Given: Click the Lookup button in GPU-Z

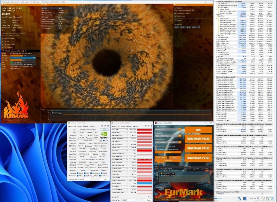Looking at the screenshot, I should pyautogui.click(x=104, y=130).
